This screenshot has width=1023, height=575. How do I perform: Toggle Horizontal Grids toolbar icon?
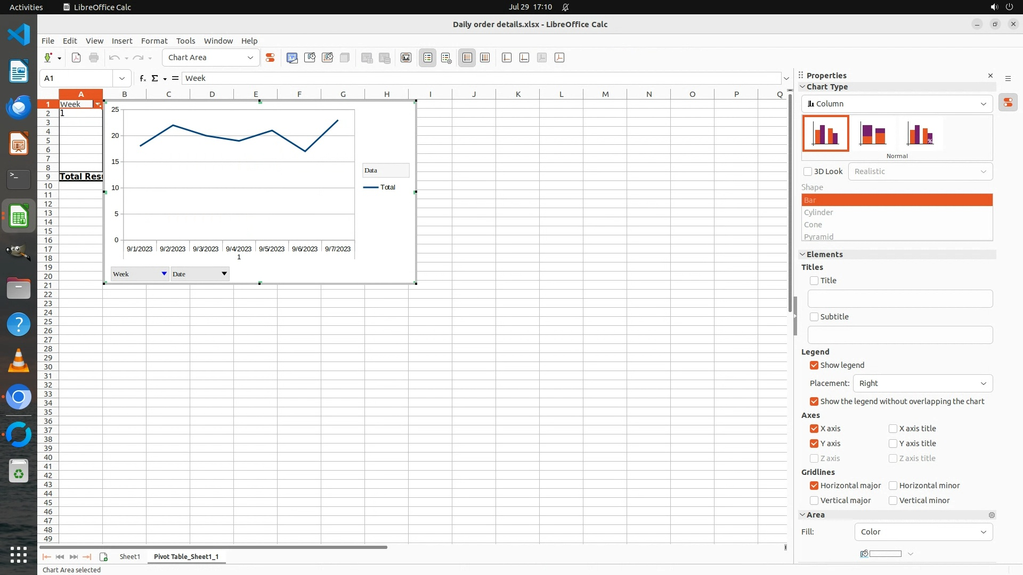click(x=467, y=57)
